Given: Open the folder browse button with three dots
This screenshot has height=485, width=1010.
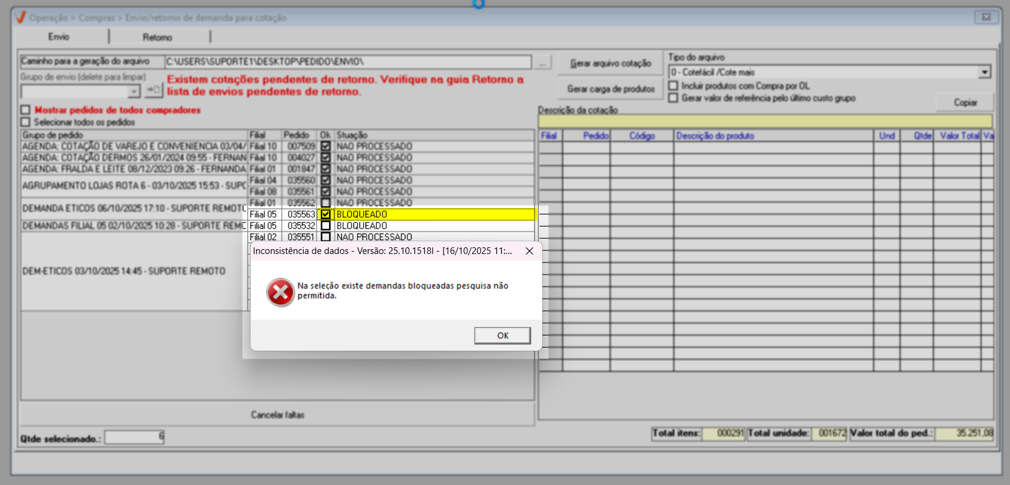Looking at the screenshot, I should [542, 62].
